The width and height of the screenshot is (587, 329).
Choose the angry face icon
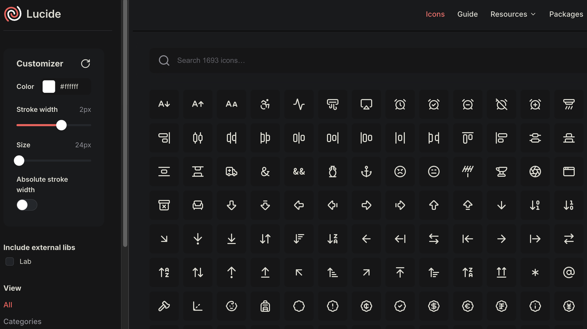pos(400,171)
